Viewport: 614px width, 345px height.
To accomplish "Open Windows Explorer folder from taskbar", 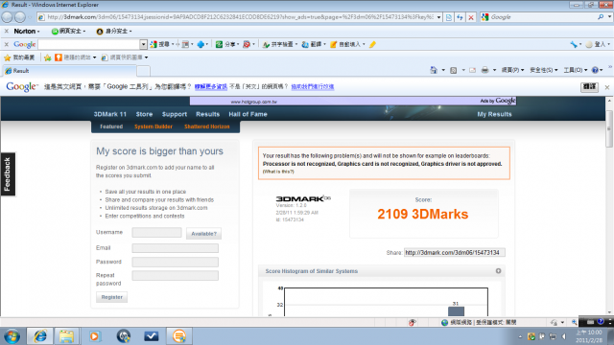I will (x=66, y=336).
